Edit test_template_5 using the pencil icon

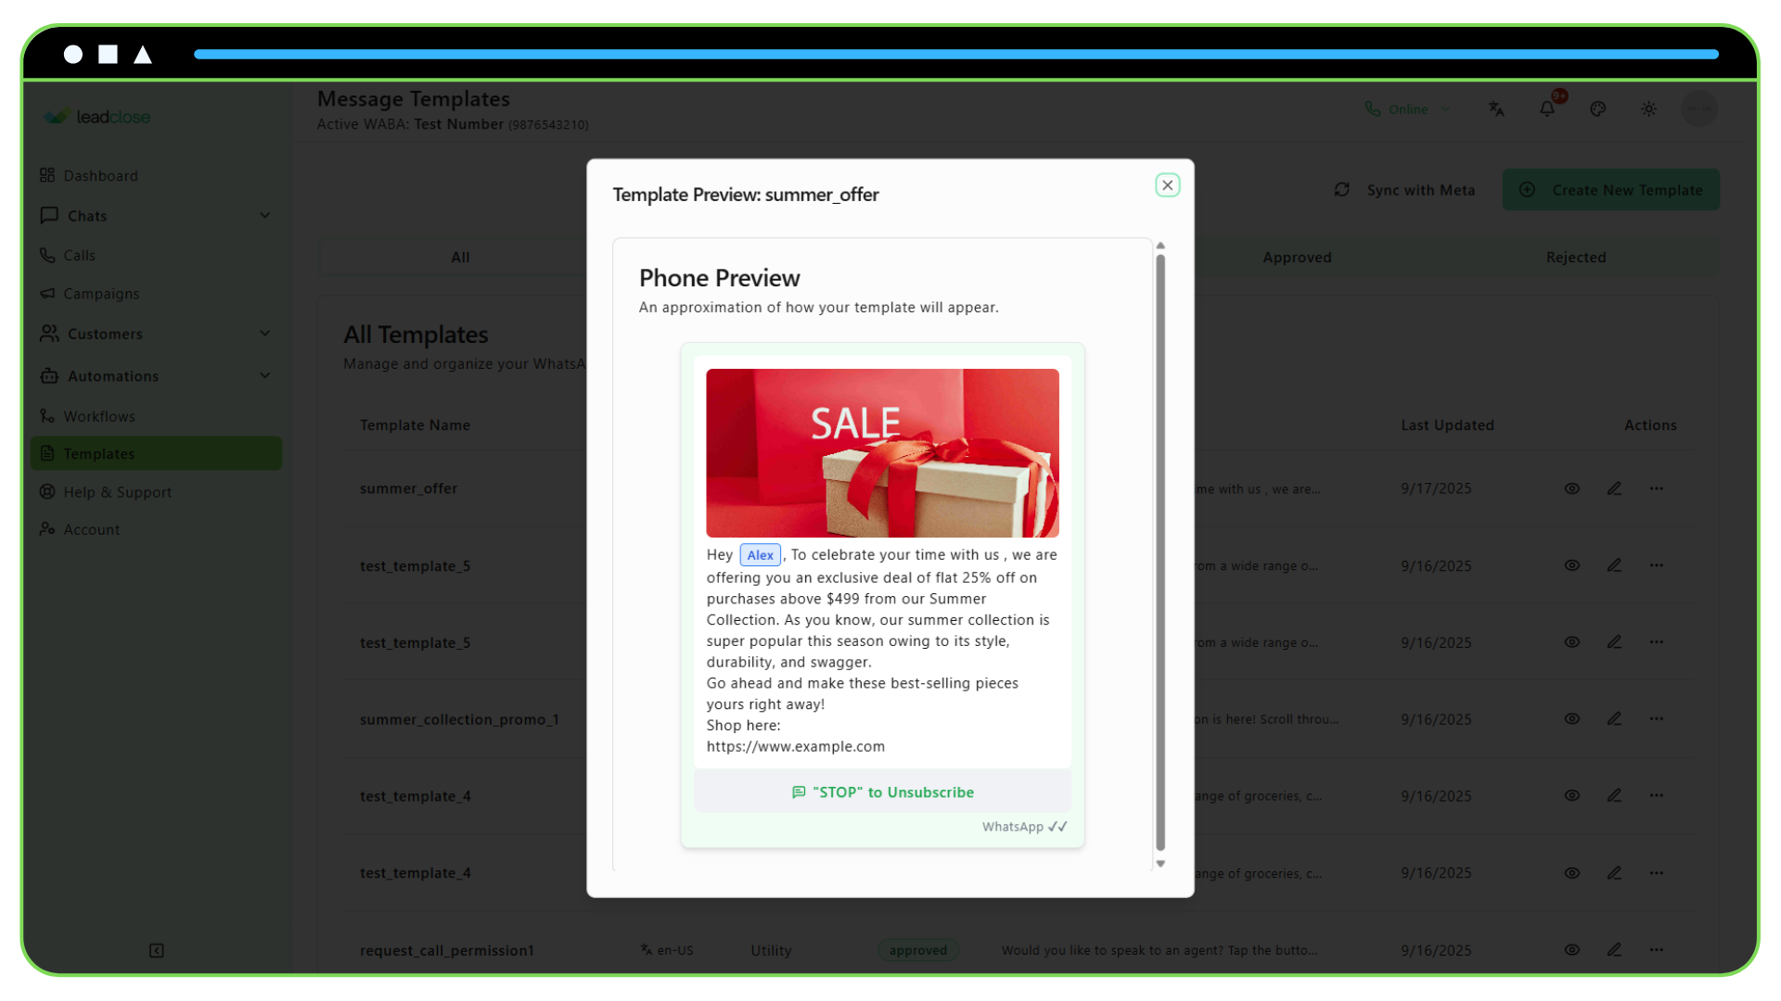1615,565
